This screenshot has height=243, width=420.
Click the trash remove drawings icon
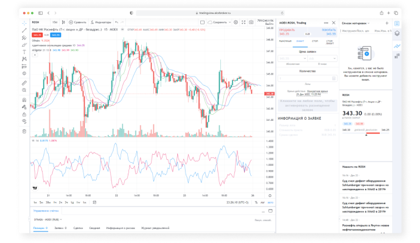24,131
